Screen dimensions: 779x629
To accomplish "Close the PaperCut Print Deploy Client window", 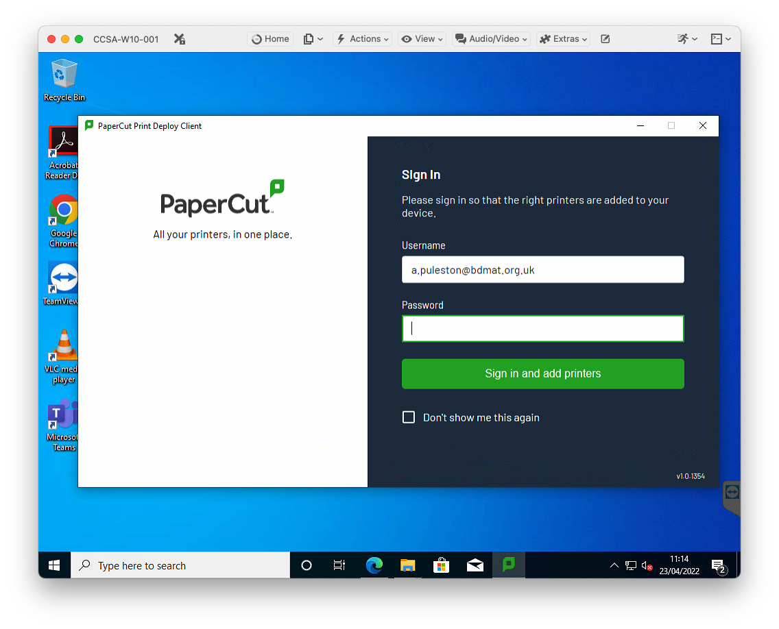I will click(702, 125).
